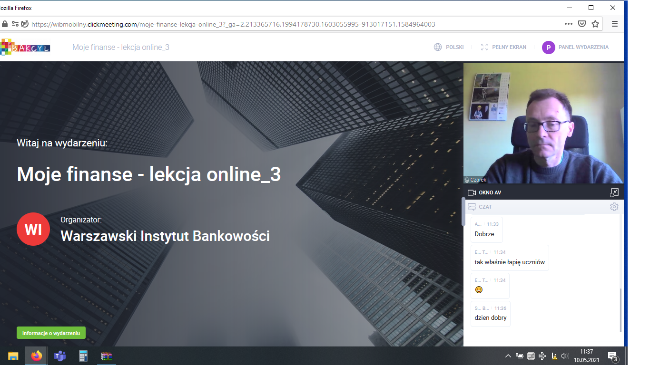Click the lock icon in address bar

(x=5, y=24)
